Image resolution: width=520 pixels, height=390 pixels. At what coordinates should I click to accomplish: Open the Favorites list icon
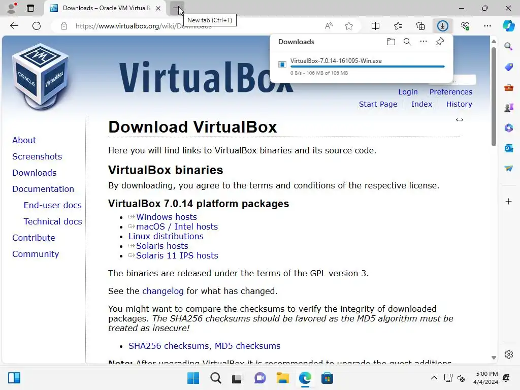(x=398, y=26)
